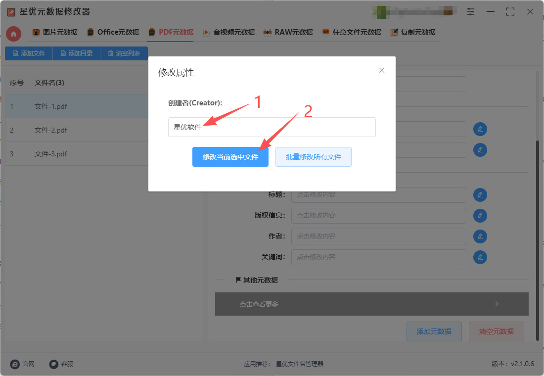The width and height of the screenshot is (544, 376).
Task: Click the fullscreen icon in title bar
Action: click(510, 12)
